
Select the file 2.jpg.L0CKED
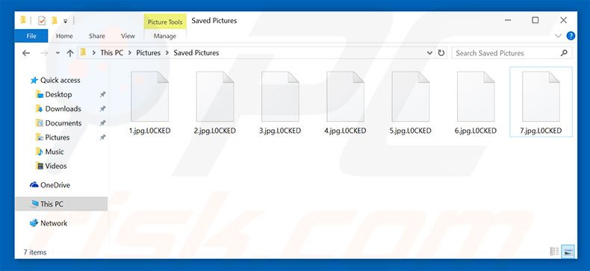(215, 103)
